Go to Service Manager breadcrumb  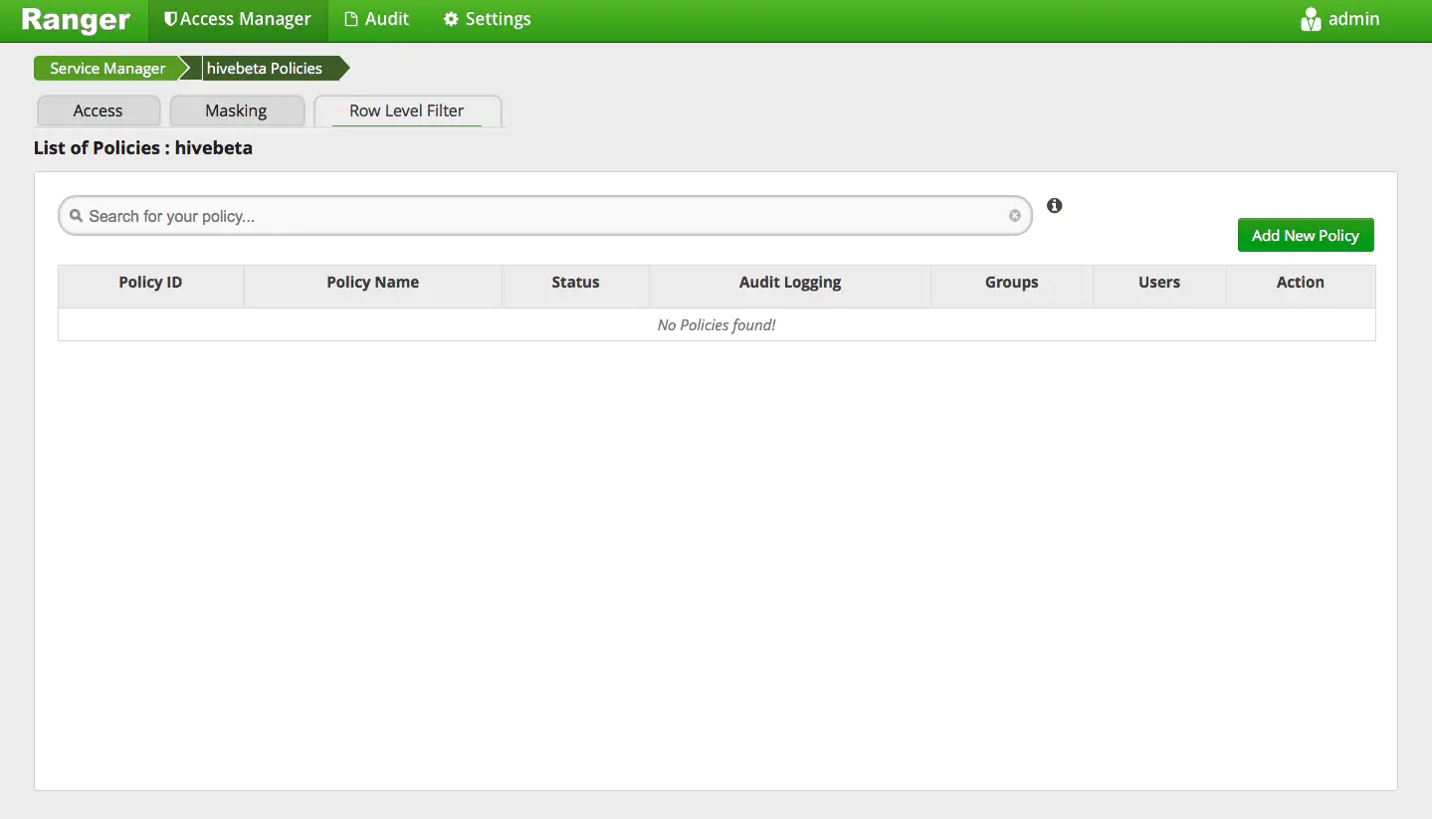[107, 69]
